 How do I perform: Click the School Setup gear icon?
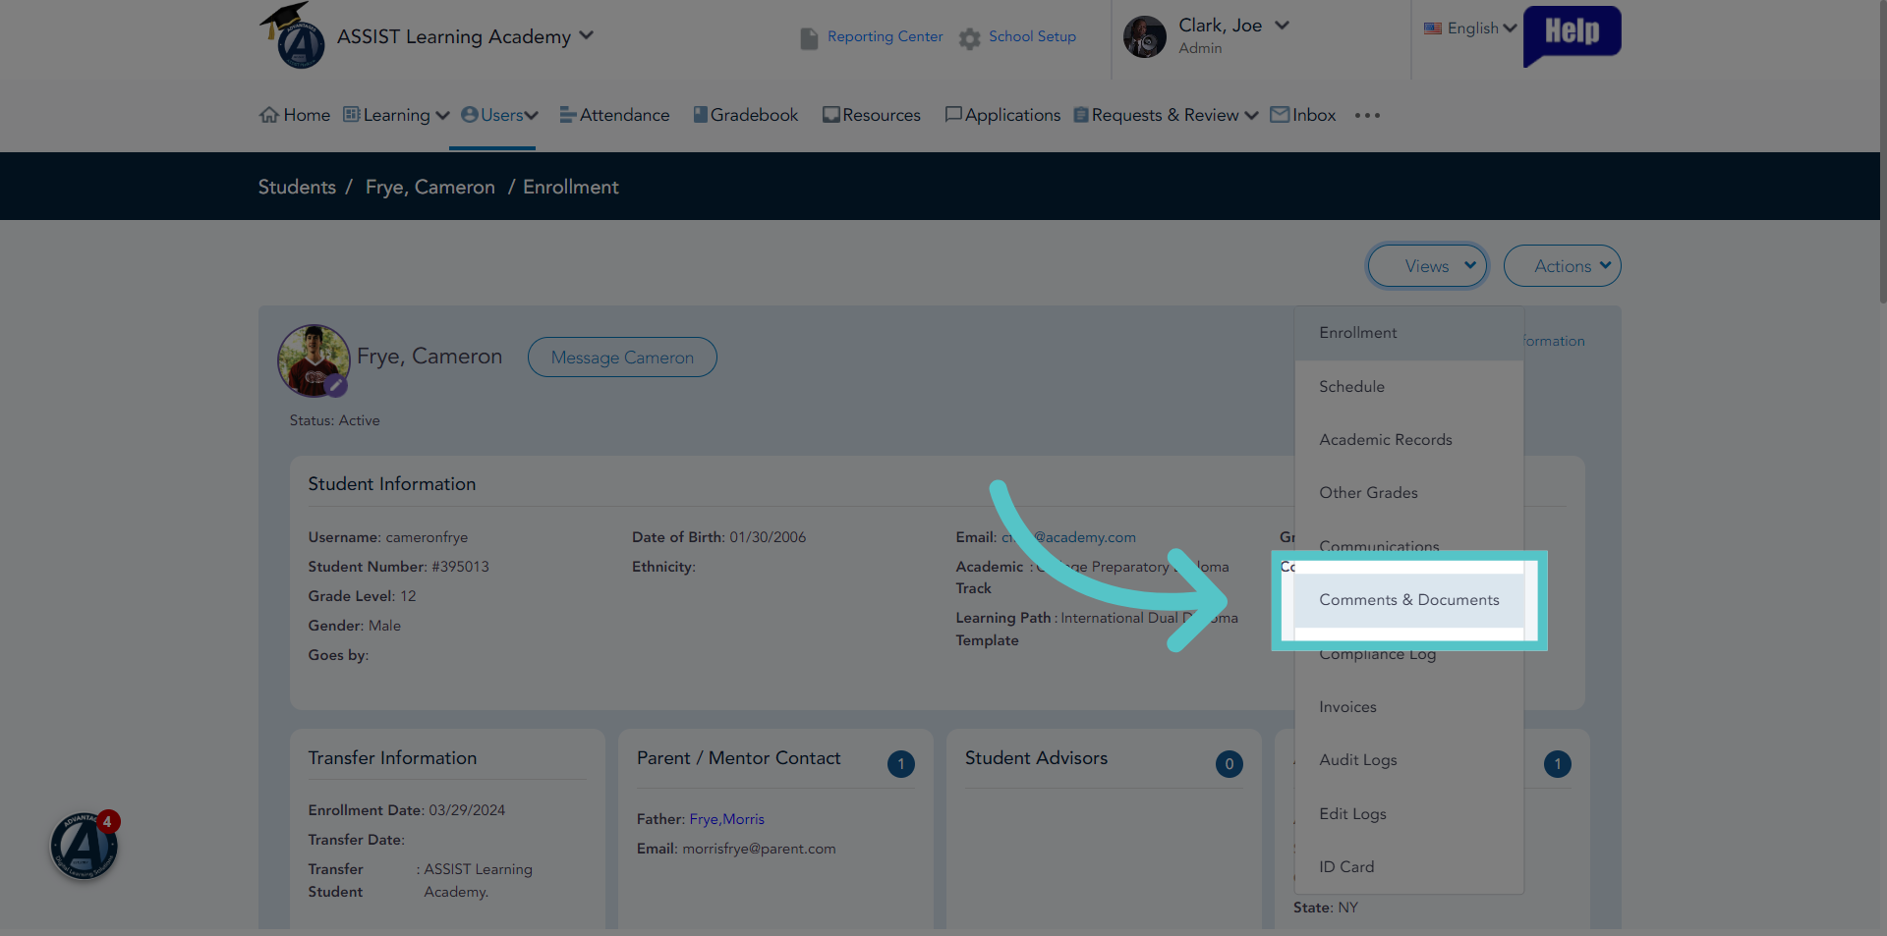click(970, 38)
